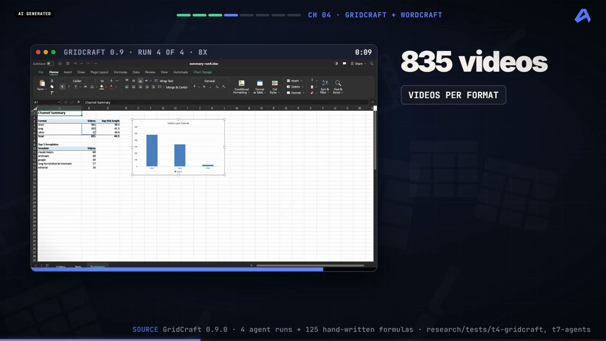Open the General number format dropdown
This screenshot has width=606, height=341.
(x=210, y=81)
